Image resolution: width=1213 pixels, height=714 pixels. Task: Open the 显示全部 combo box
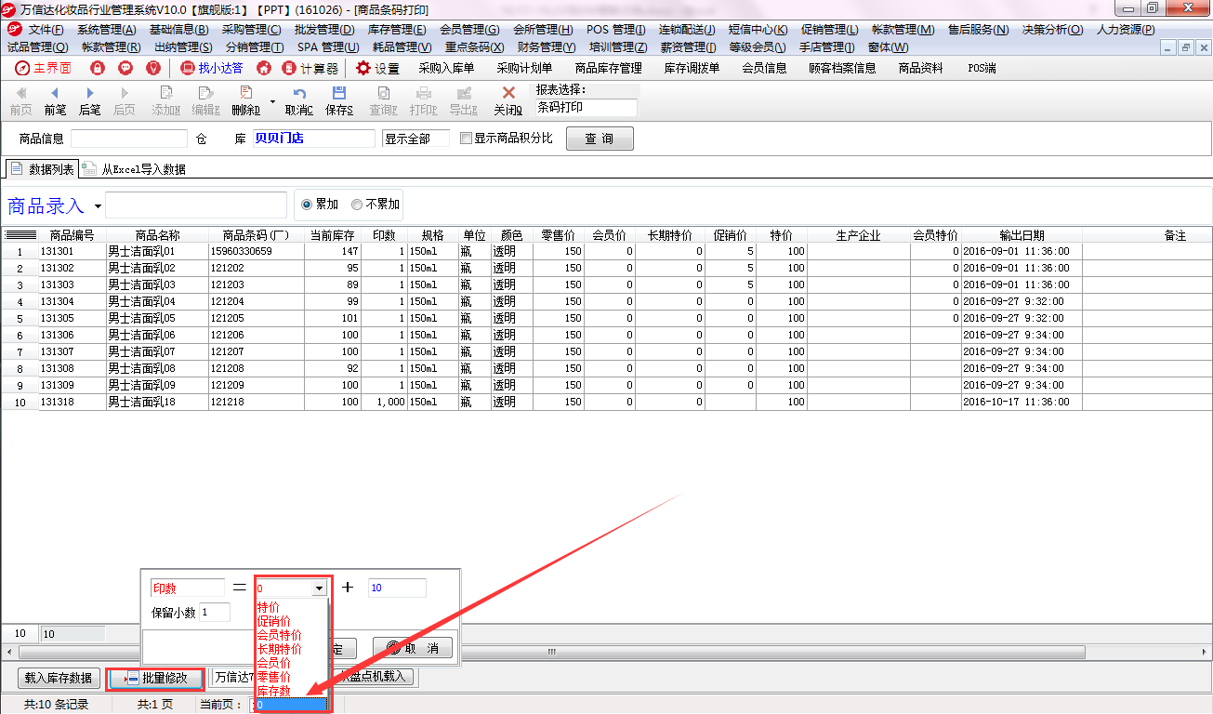click(x=415, y=139)
